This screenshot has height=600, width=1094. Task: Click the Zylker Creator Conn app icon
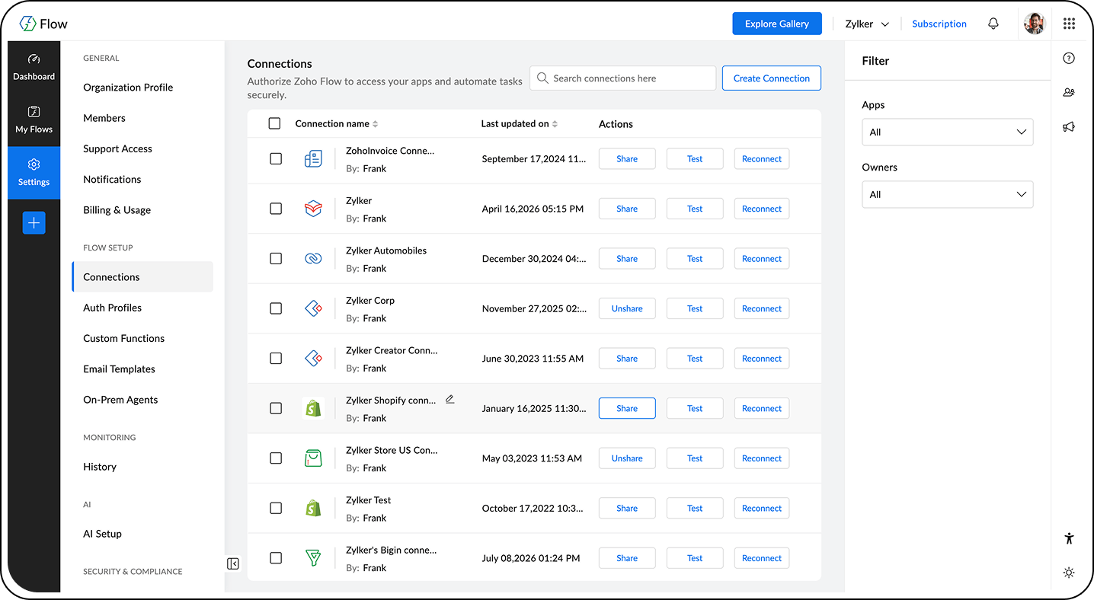(313, 359)
